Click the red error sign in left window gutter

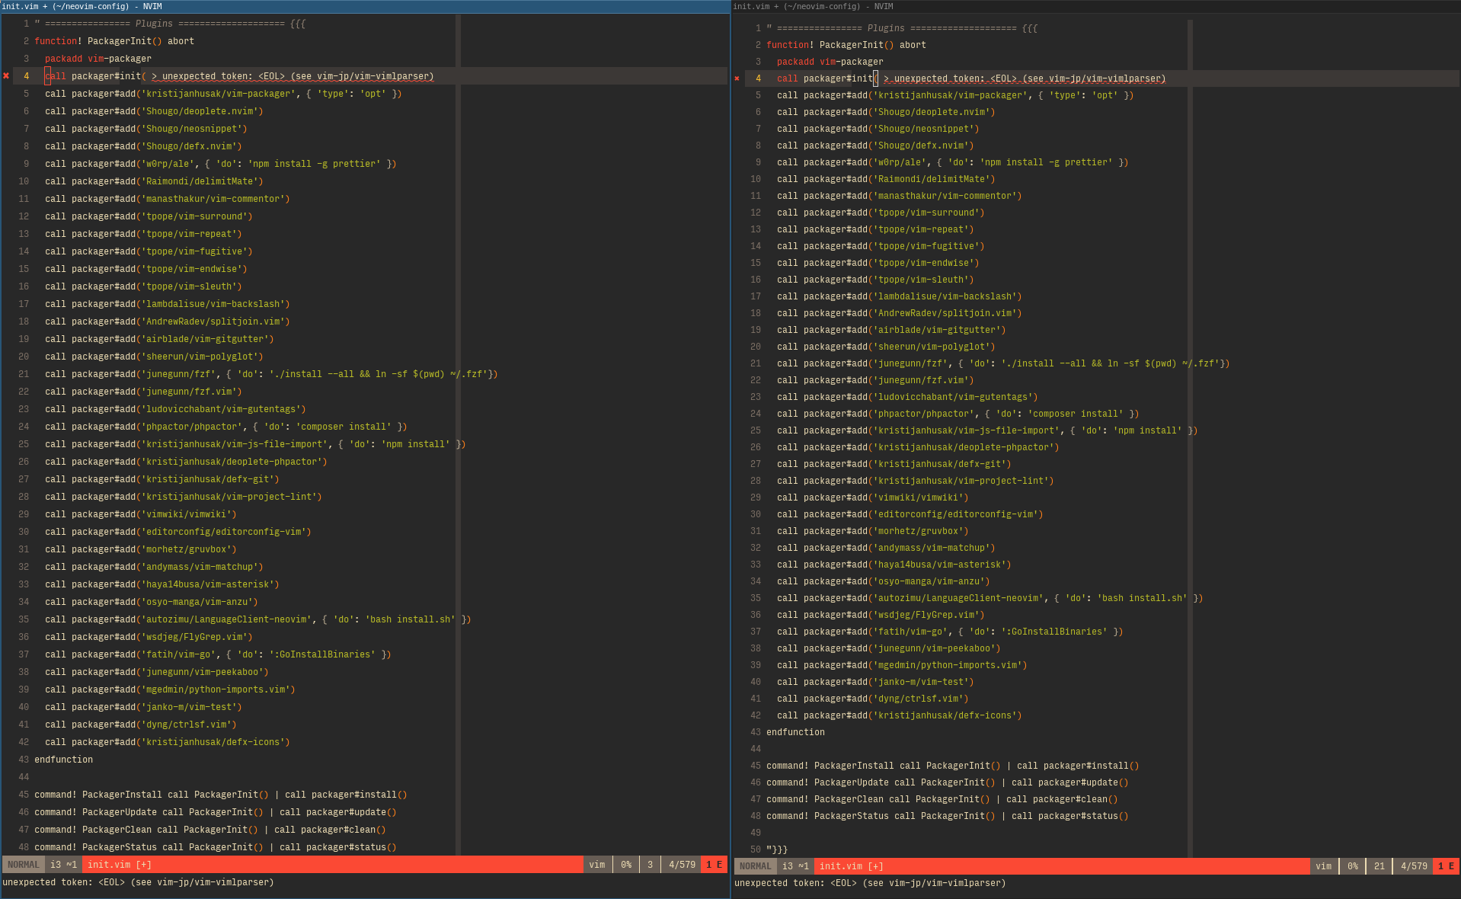coord(6,76)
